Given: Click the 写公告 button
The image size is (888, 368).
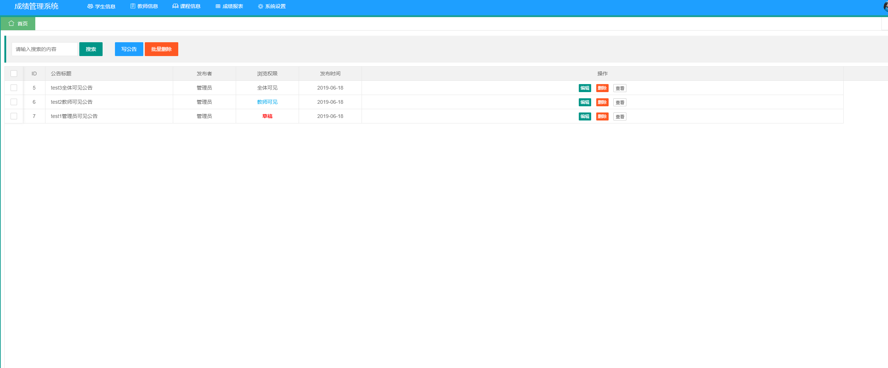Looking at the screenshot, I should 129,49.
